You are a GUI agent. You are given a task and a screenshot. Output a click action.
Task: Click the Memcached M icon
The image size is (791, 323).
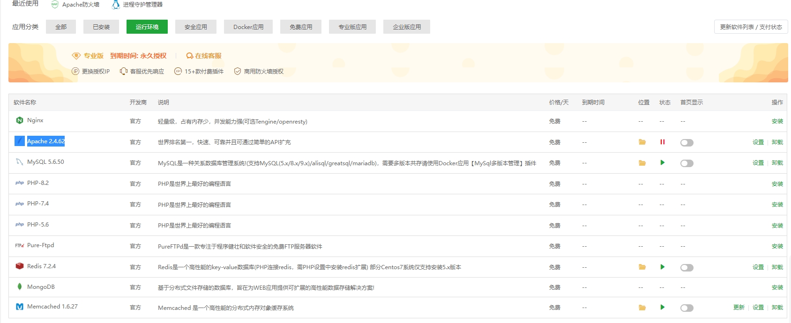point(20,307)
